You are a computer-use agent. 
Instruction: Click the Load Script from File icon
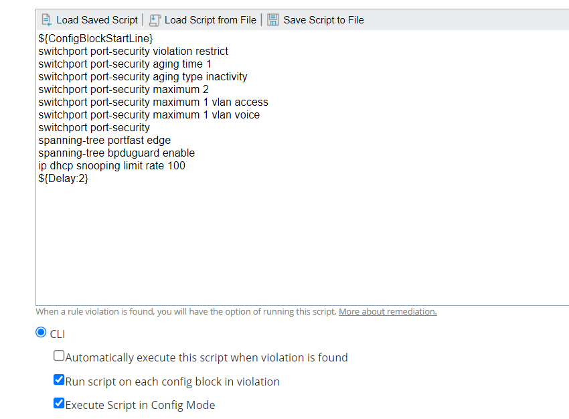[x=155, y=20]
